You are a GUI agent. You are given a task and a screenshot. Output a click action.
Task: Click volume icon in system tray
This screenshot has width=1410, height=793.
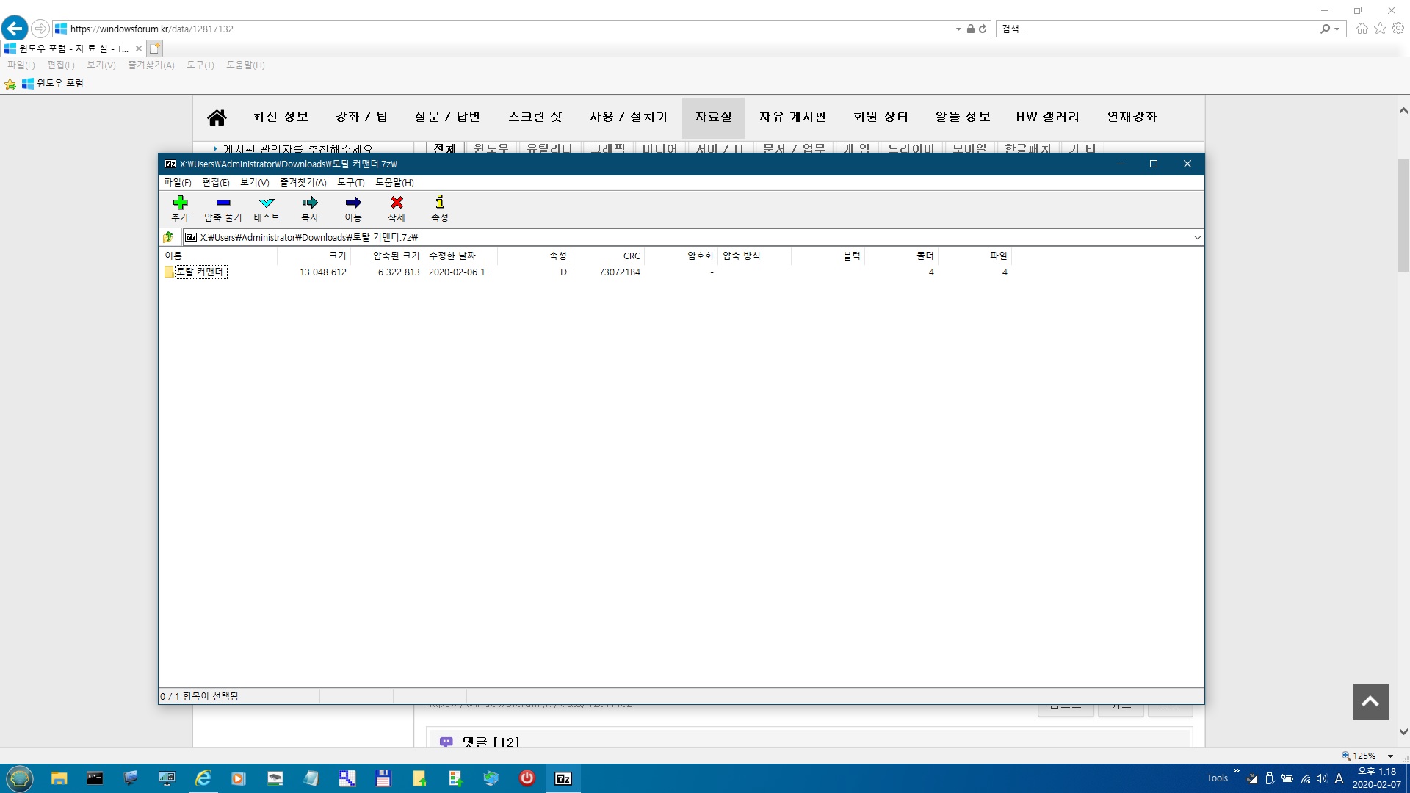[1322, 778]
